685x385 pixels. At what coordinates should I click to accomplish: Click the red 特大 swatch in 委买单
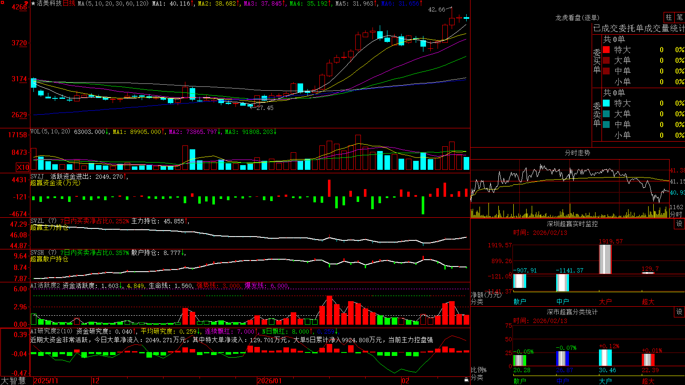click(x=606, y=50)
